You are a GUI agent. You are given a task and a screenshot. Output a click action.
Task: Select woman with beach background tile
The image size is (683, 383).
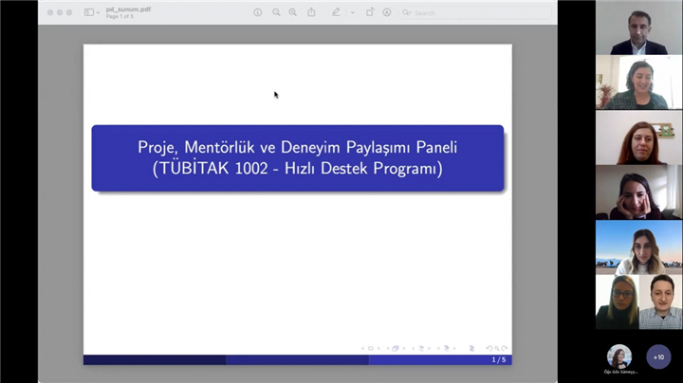tap(639, 247)
